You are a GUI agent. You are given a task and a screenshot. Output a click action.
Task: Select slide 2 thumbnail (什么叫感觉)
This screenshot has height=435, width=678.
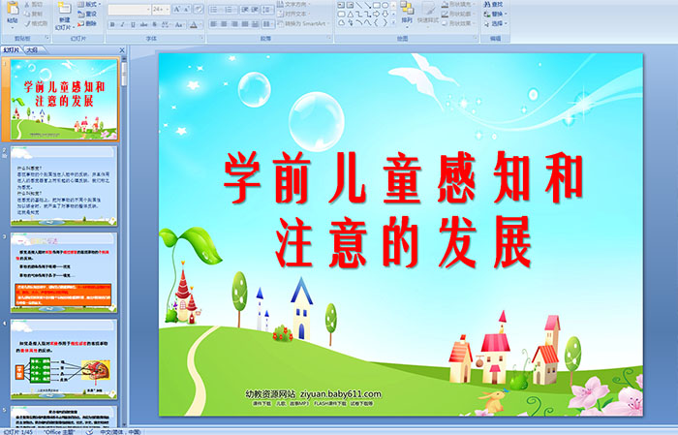(x=64, y=186)
